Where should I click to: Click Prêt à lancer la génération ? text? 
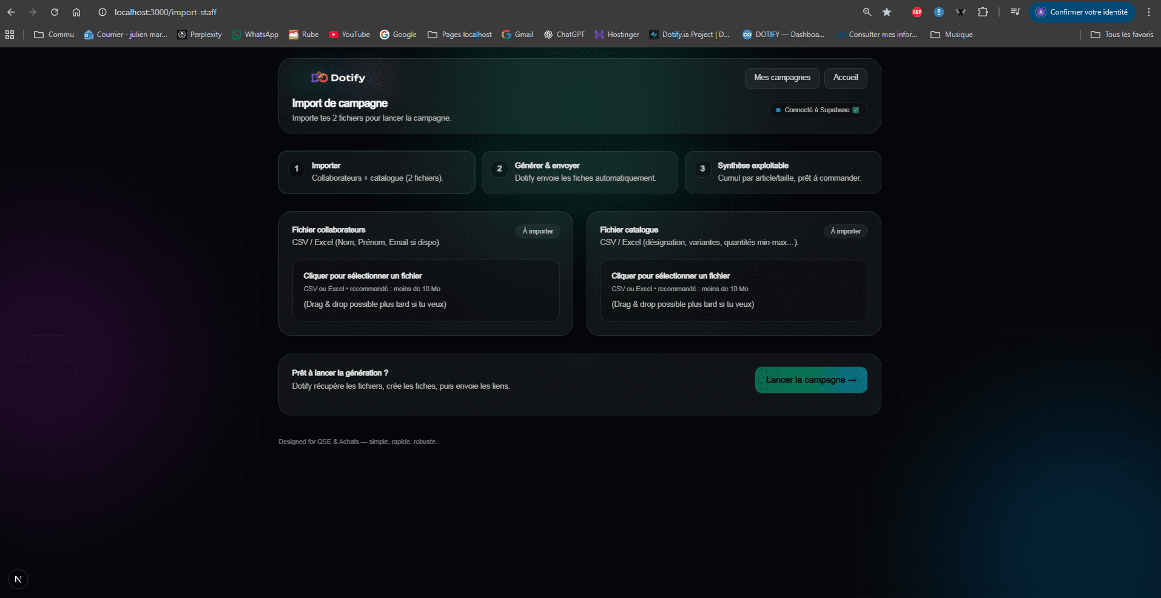click(x=340, y=373)
